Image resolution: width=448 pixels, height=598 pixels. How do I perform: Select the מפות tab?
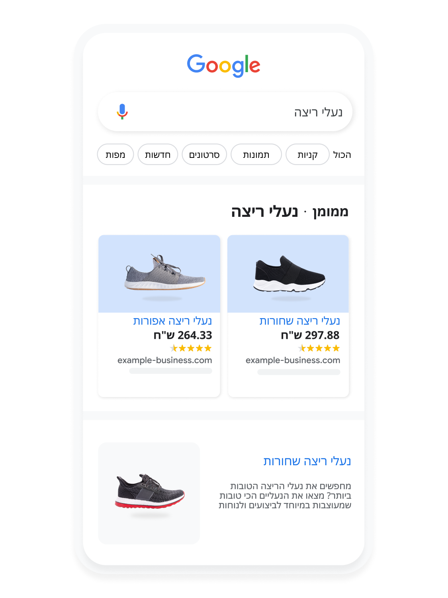click(115, 155)
